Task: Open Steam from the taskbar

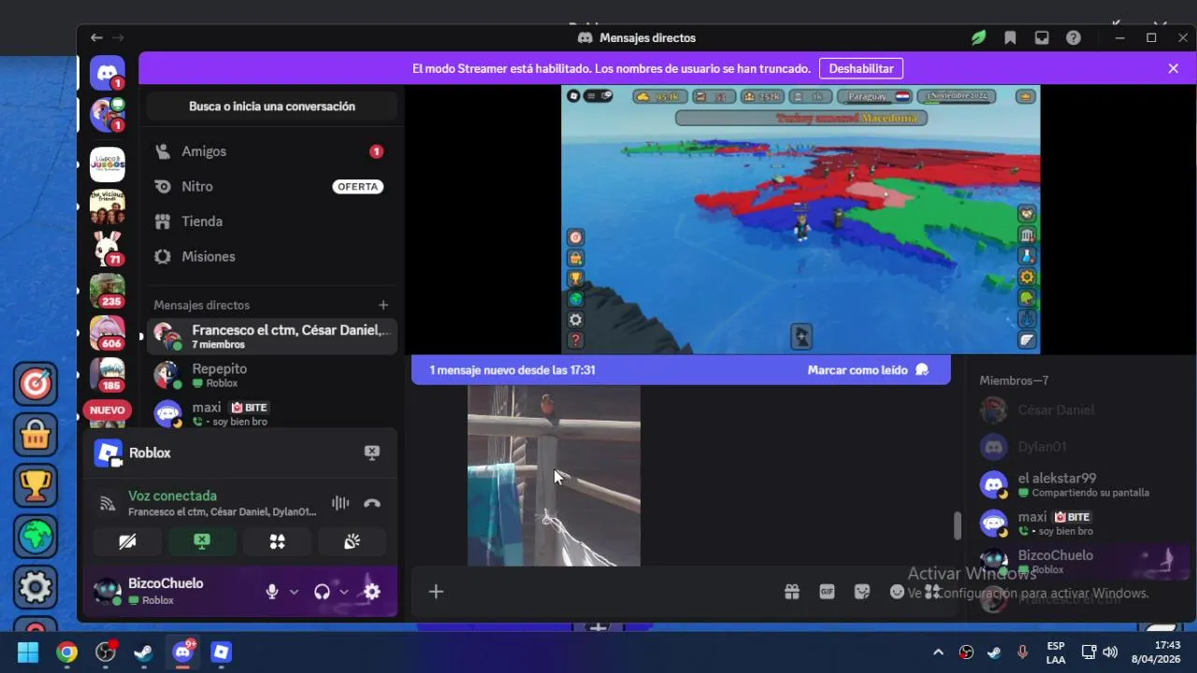Action: pyautogui.click(x=144, y=652)
